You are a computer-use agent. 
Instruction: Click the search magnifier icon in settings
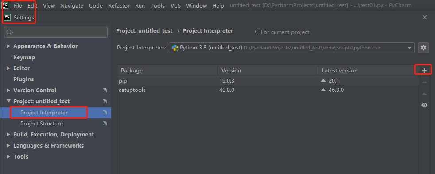pos(10,32)
